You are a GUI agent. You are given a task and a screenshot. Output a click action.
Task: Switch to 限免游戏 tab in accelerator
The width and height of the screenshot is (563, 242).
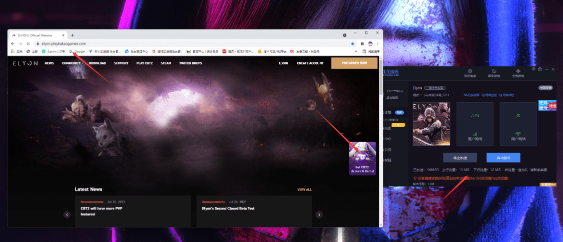[494, 73]
